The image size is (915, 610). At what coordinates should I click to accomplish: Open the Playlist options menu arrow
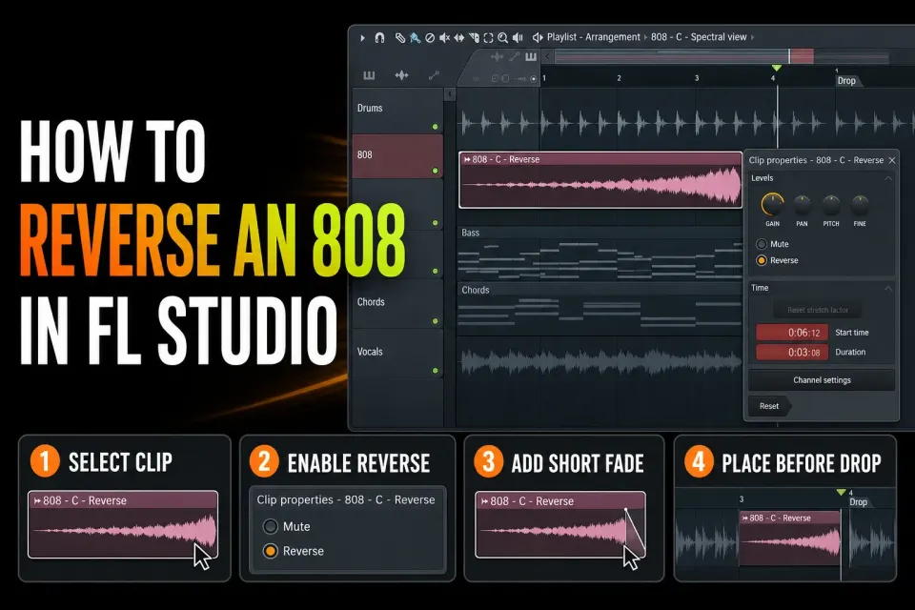[362, 37]
